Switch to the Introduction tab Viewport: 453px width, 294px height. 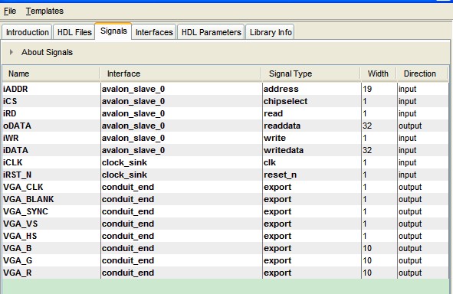coord(27,32)
